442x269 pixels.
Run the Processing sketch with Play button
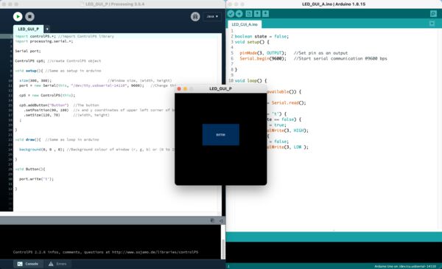click(x=18, y=17)
